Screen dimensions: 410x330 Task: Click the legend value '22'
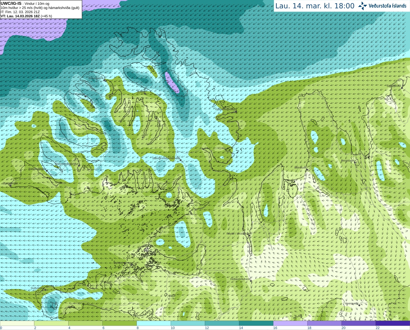point(378,328)
